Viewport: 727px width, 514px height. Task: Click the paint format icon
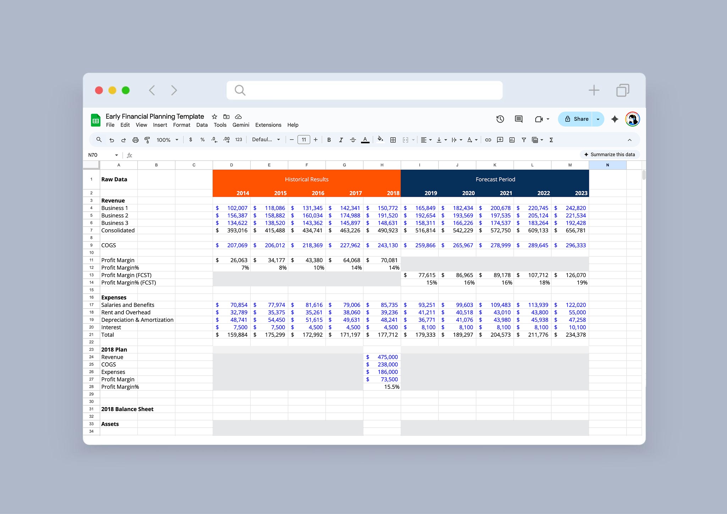click(x=147, y=140)
